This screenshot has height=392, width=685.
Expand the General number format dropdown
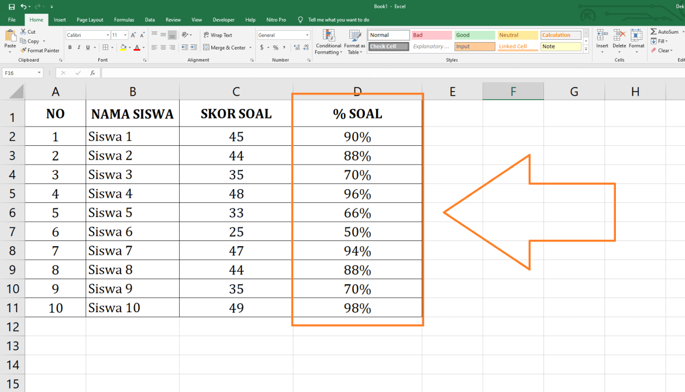pos(307,35)
